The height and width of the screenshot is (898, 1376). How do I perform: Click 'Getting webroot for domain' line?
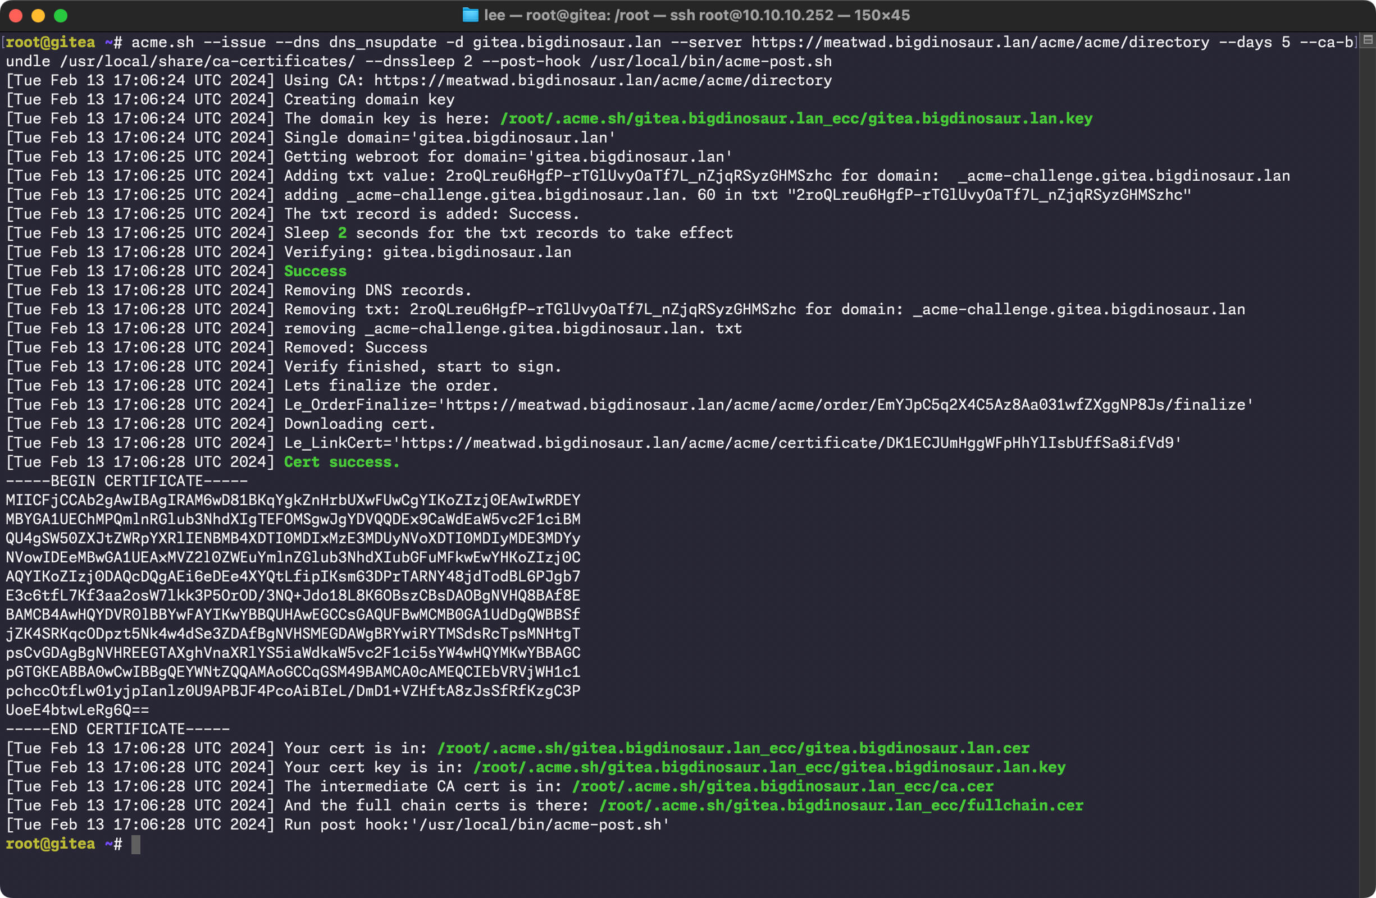pyautogui.click(x=369, y=157)
